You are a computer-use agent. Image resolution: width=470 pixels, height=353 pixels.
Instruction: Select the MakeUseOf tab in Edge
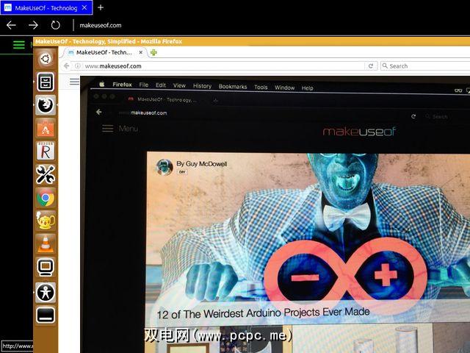tap(46, 8)
